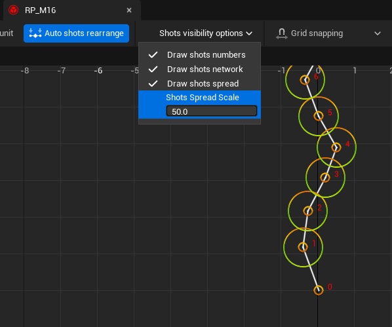
Task: Click the -6 axis label
Action: click(98, 71)
